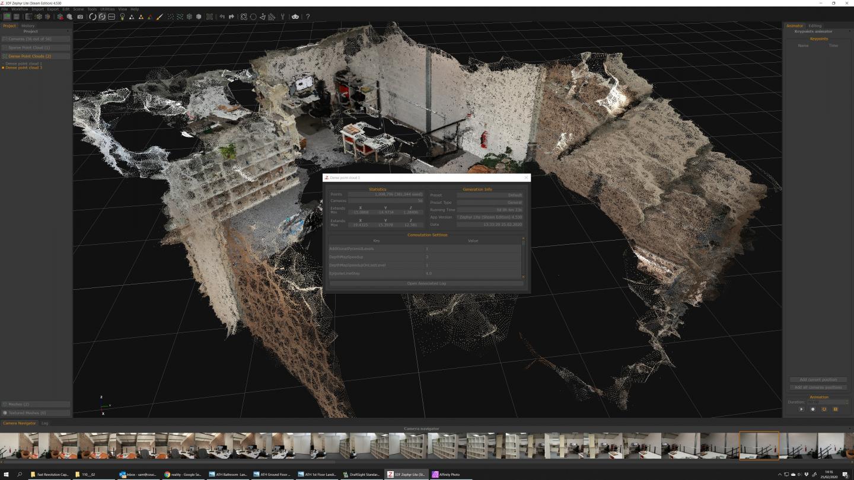The height and width of the screenshot is (480, 854).
Task: Switch to the History tab
Action: click(28, 26)
